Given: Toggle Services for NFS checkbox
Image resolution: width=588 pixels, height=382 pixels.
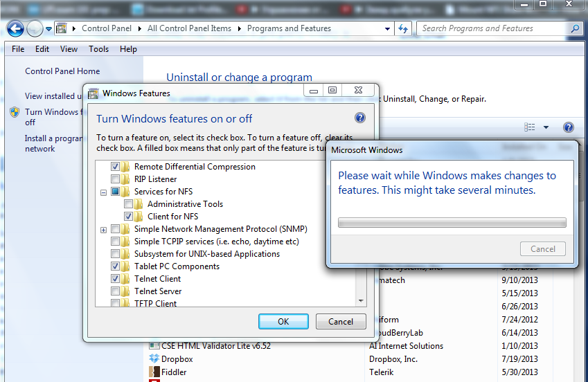Looking at the screenshot, I should point(115,192).
